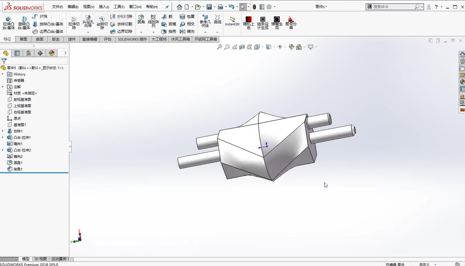Expand the manager panel tabs chevron

click(x=65, y=53)
